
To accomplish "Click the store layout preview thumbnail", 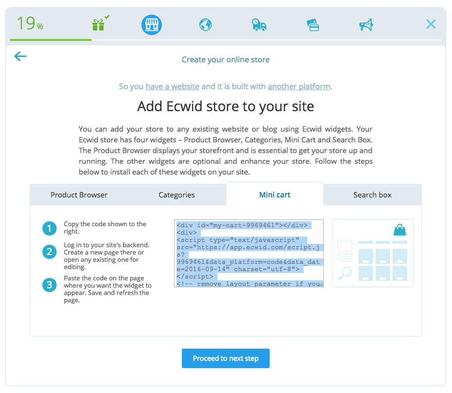I will [x=373, y=253].
